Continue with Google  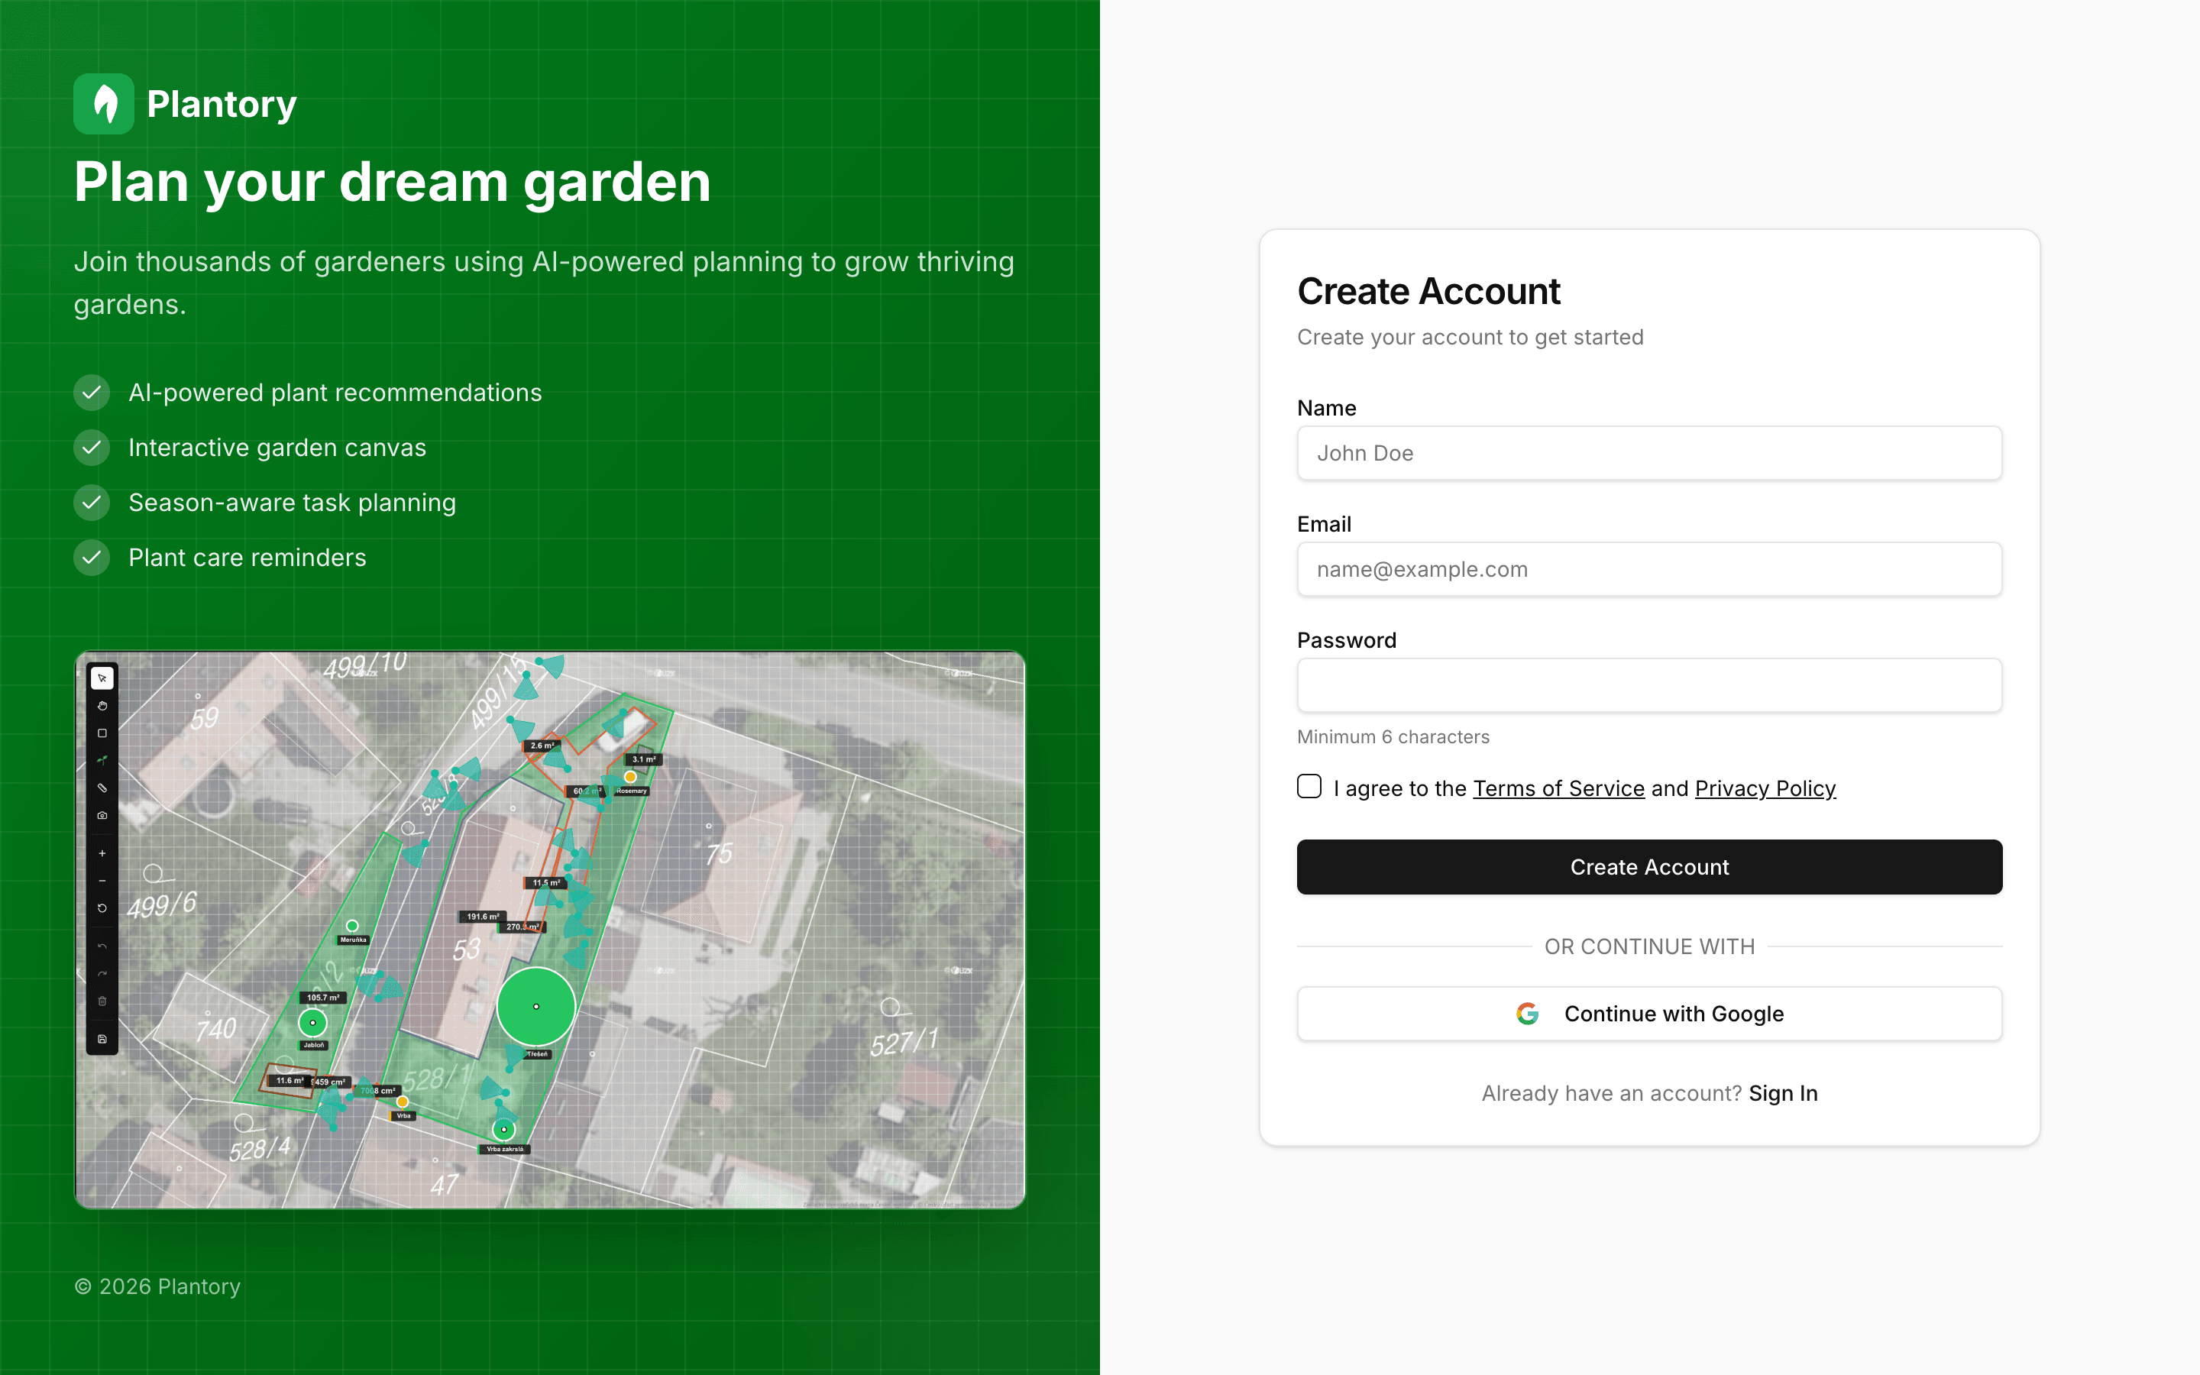[x=1649, y=1013]
